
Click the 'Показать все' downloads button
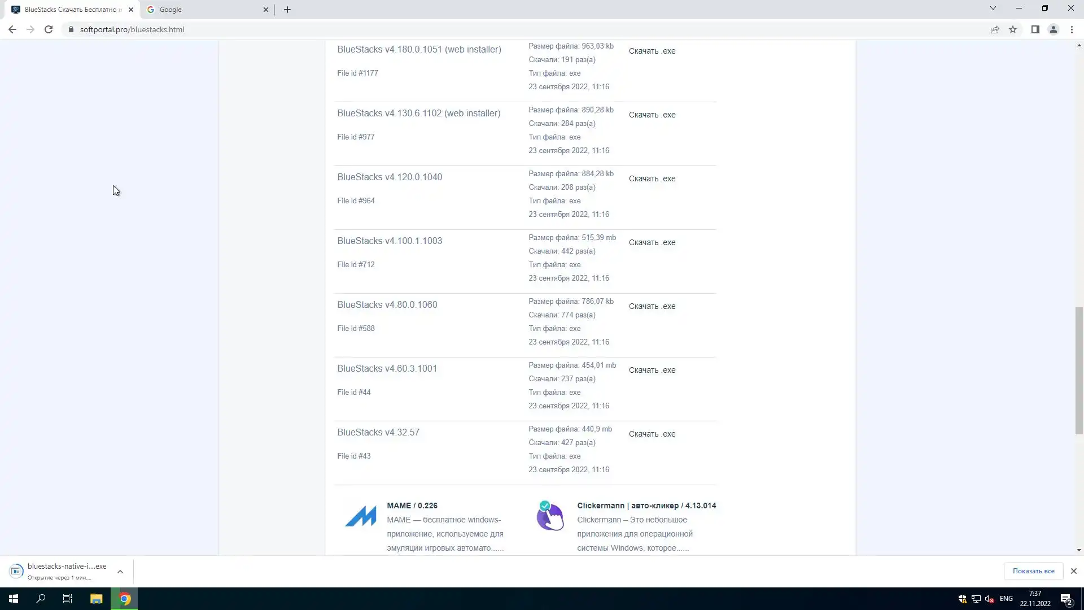(x=1033, y=571)
